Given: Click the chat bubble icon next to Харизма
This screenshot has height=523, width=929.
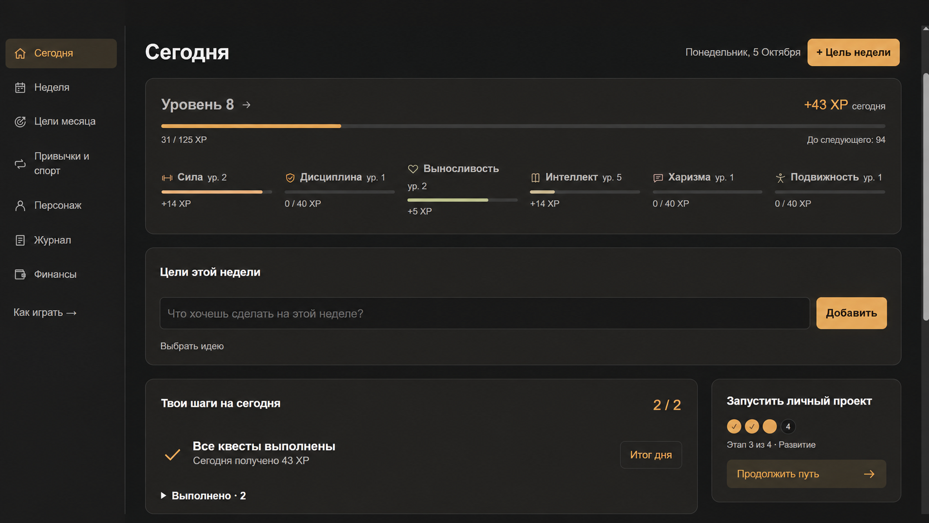Looking at the screenshot, I should pos(658,178).
